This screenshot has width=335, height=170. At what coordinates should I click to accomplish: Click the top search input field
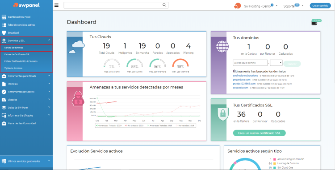[116, 5]
